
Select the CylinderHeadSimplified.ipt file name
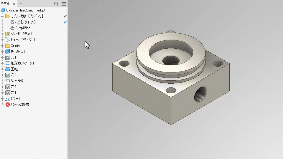click(25, 10)
